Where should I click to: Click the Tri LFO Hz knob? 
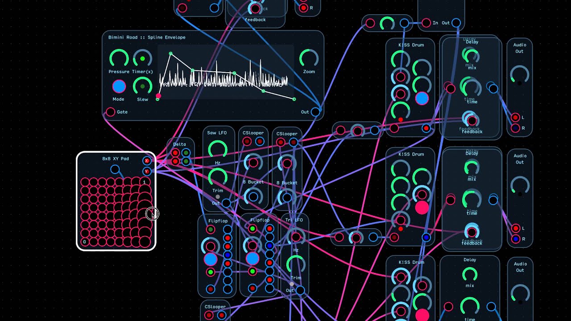pyautogui.click(x=296, y=238)
